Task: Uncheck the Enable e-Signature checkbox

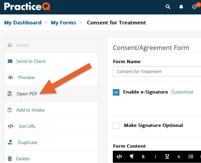Action: [116, 92]
